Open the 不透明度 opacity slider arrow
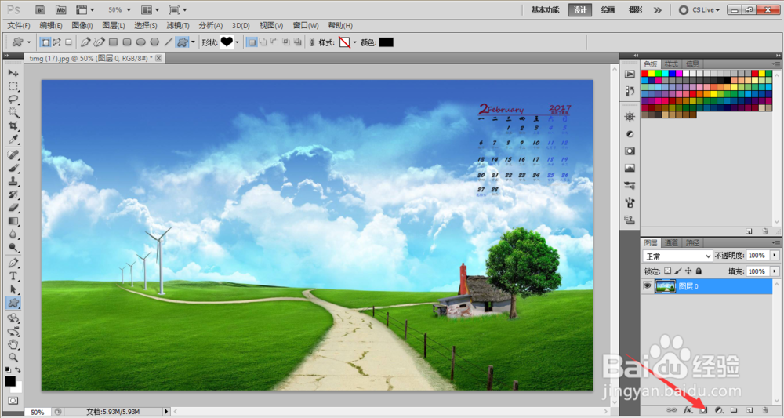Image resolution: width=784 pixels, height=418 pixels. click(775, 256)
